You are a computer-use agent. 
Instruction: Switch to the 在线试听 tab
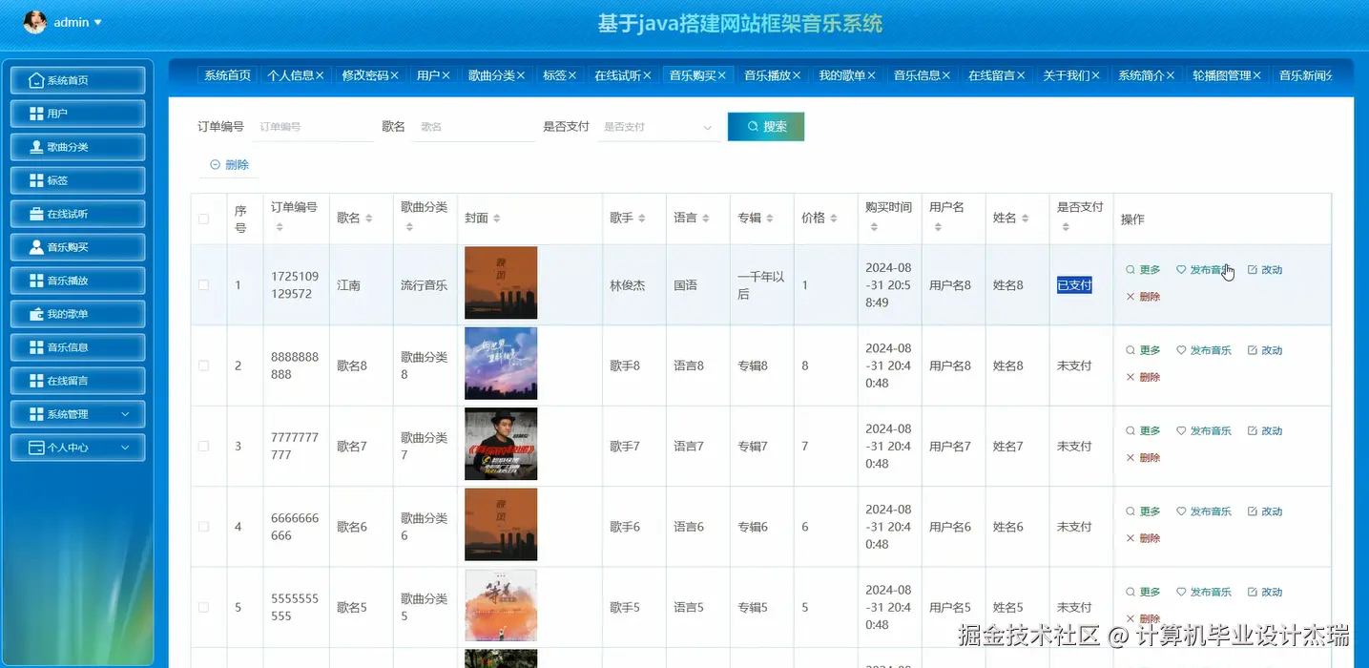623,75
